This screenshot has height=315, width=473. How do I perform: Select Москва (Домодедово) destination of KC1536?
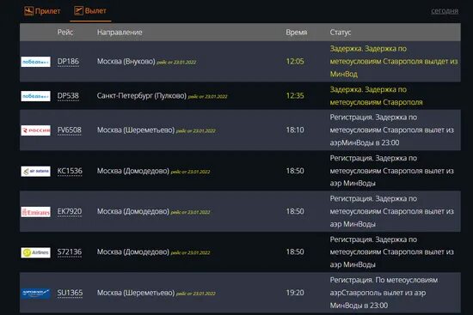133,171
